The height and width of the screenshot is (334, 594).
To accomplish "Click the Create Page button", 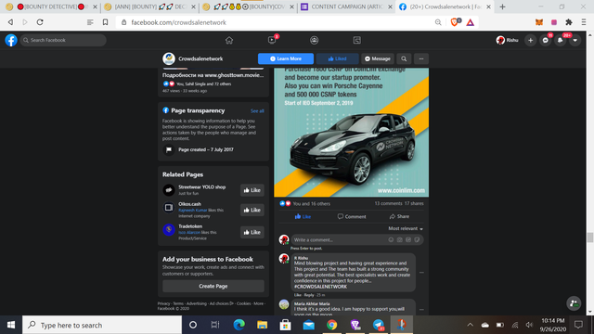I will tap(213, 286).
